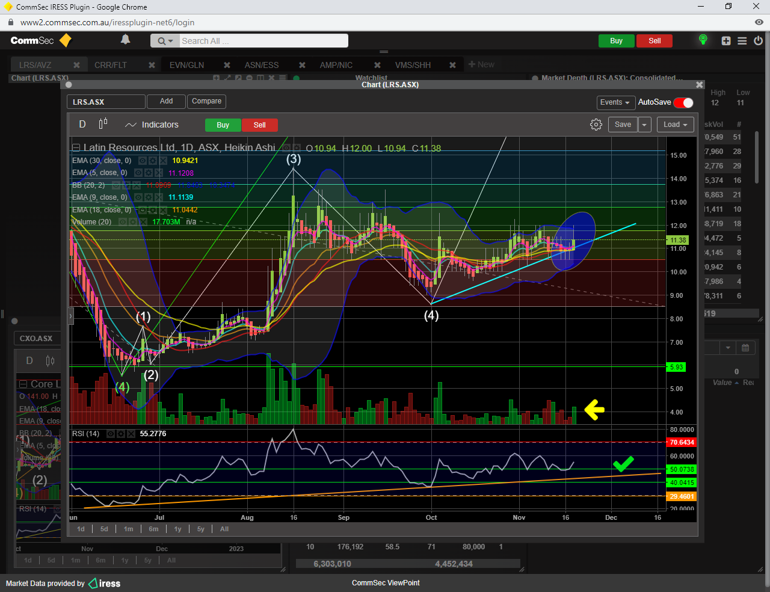Switch to the VMS/SHH tab
Screen dimensions: 770x592
click(x=413, y=65)
